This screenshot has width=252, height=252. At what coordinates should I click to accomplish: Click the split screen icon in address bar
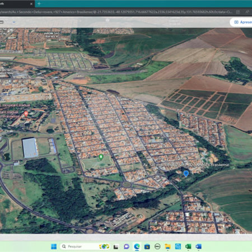tap(238, 12)
